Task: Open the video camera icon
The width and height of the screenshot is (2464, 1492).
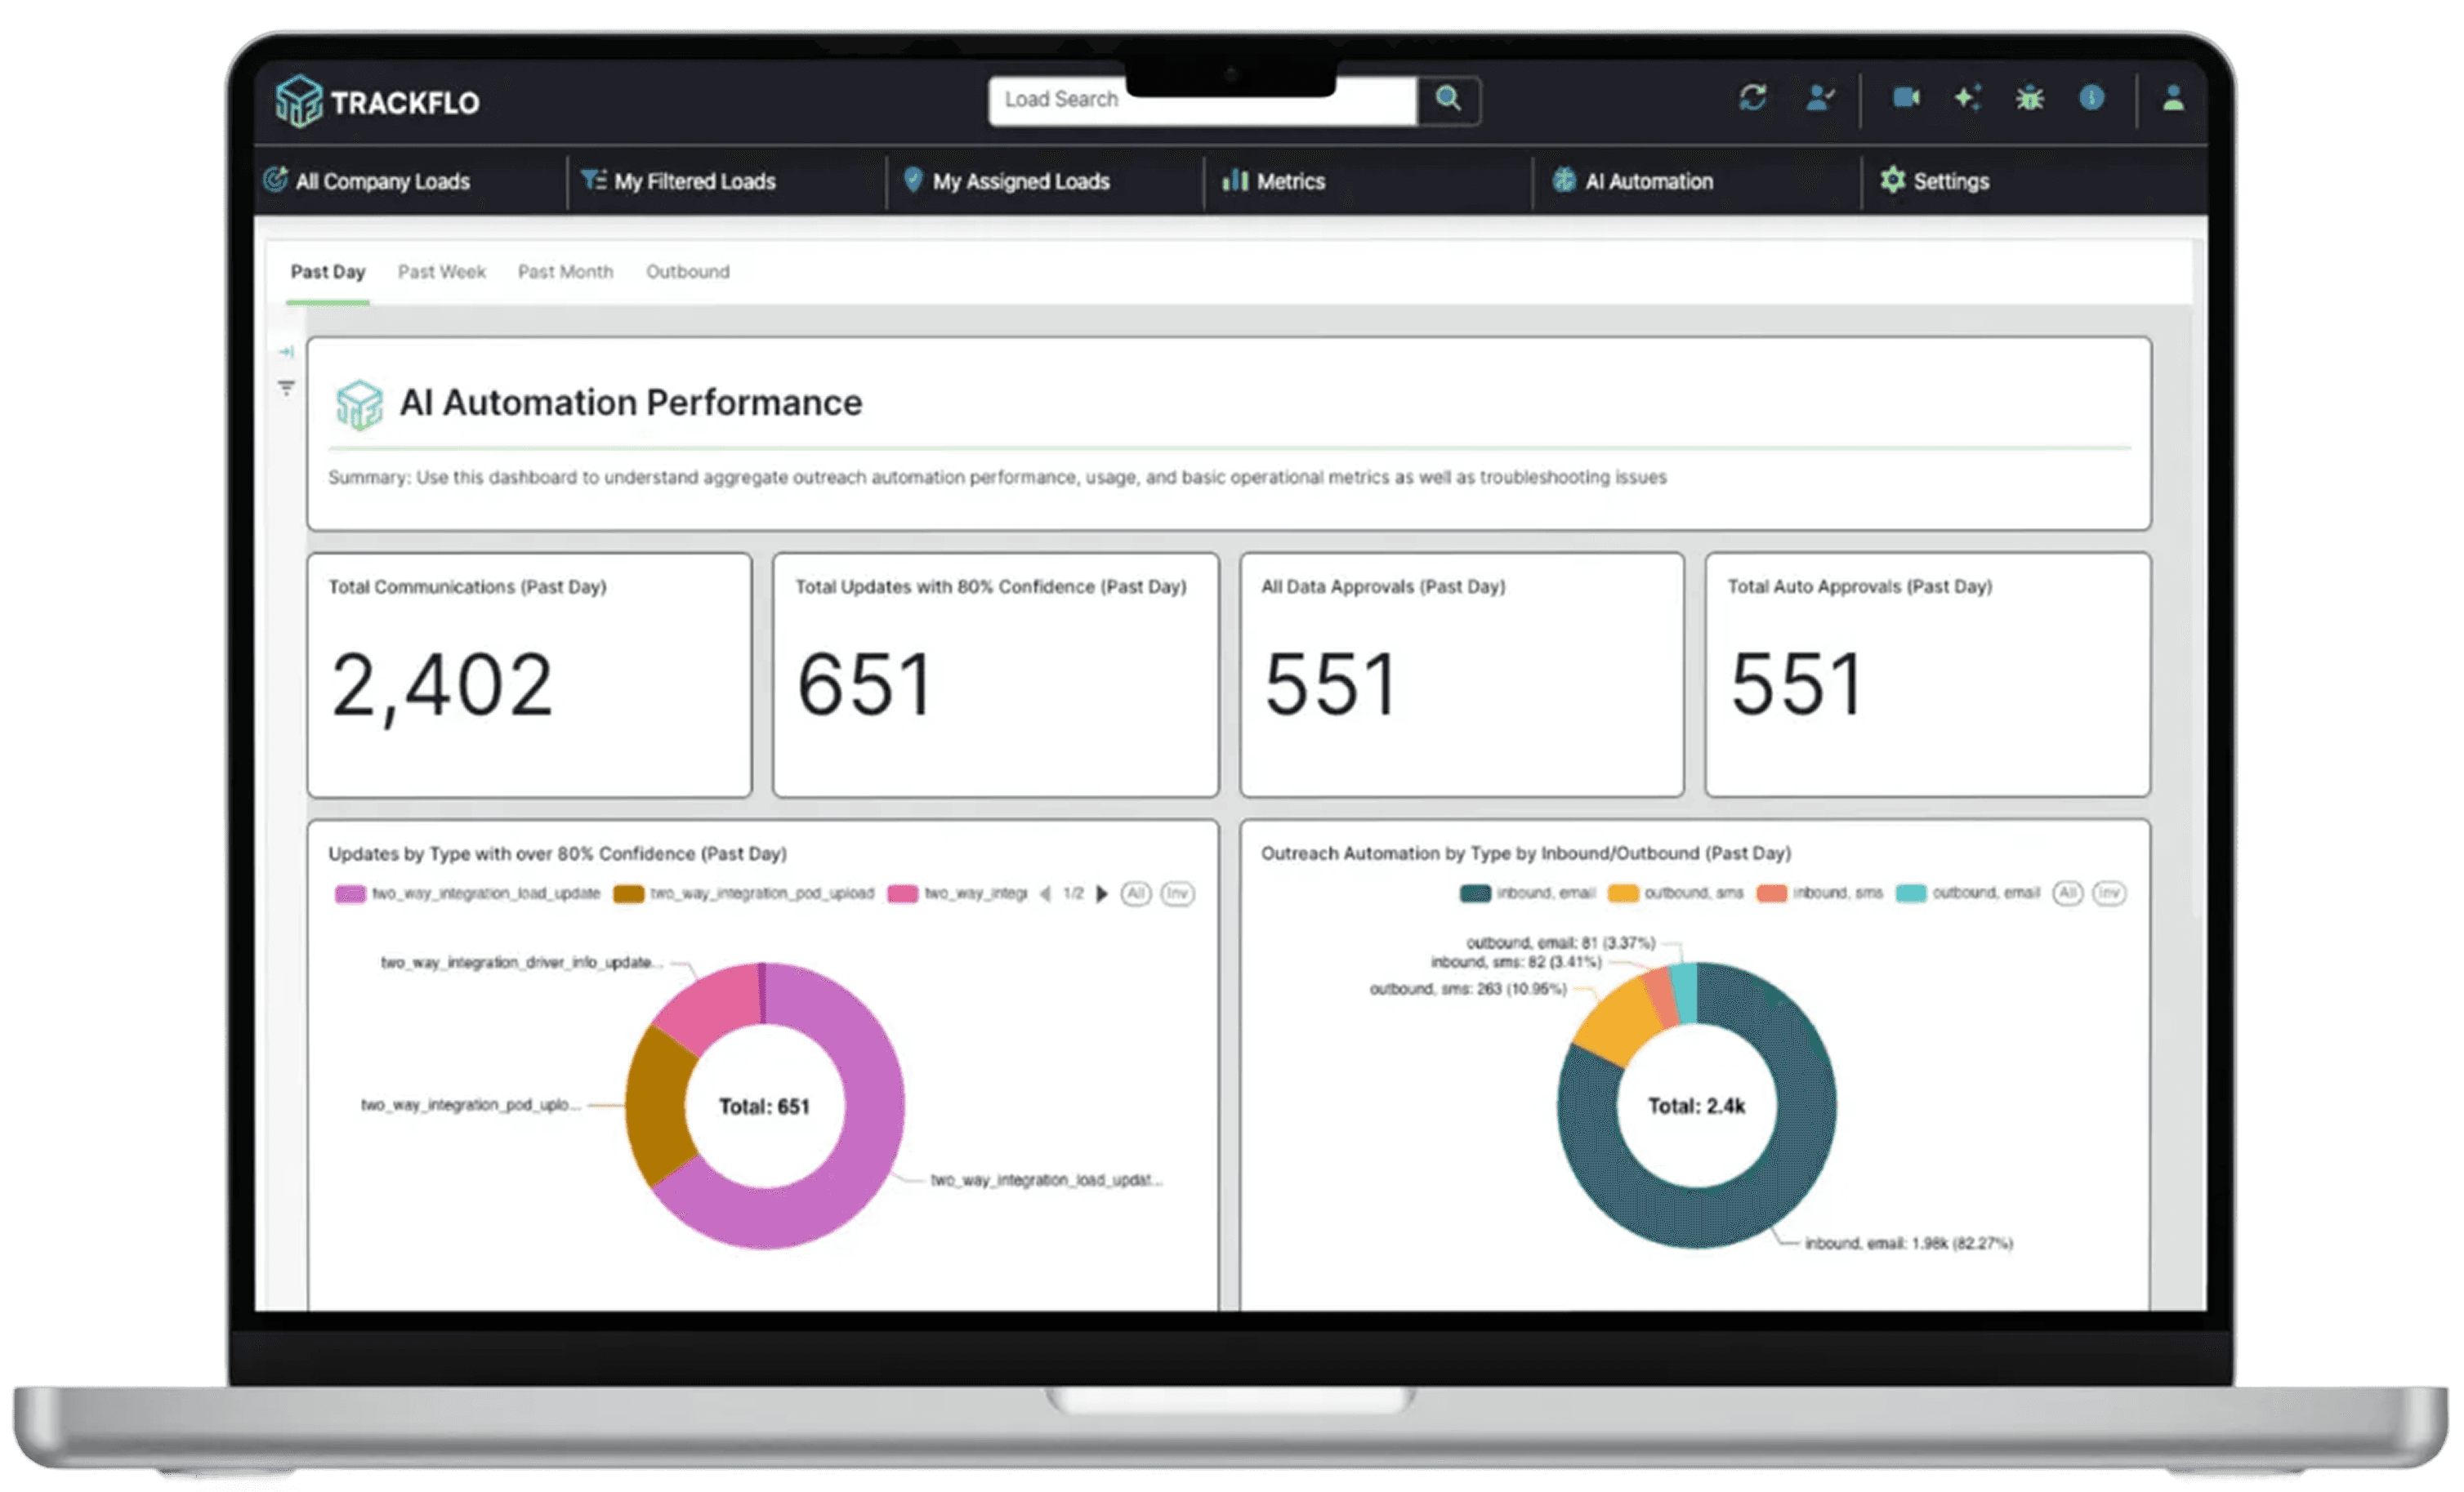Action: coord(1906,98)
